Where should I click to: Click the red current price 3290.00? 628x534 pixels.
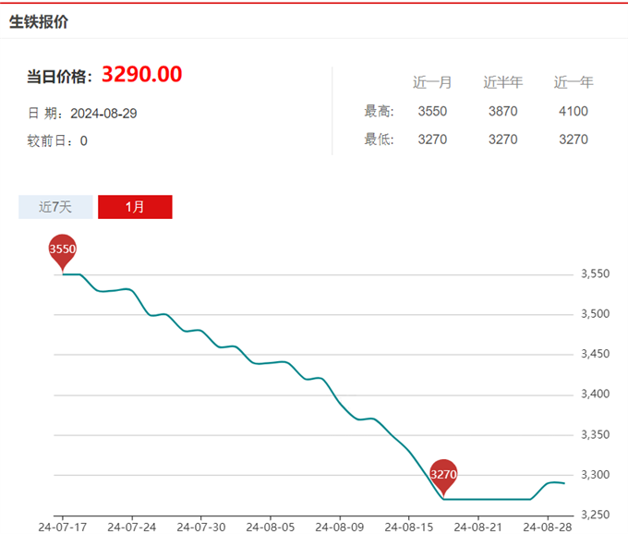pyautogui.click(x=141, y=74)
